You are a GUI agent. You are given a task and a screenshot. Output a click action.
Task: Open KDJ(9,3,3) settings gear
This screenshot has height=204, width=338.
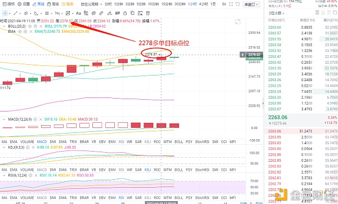click(x=28, y=148)
